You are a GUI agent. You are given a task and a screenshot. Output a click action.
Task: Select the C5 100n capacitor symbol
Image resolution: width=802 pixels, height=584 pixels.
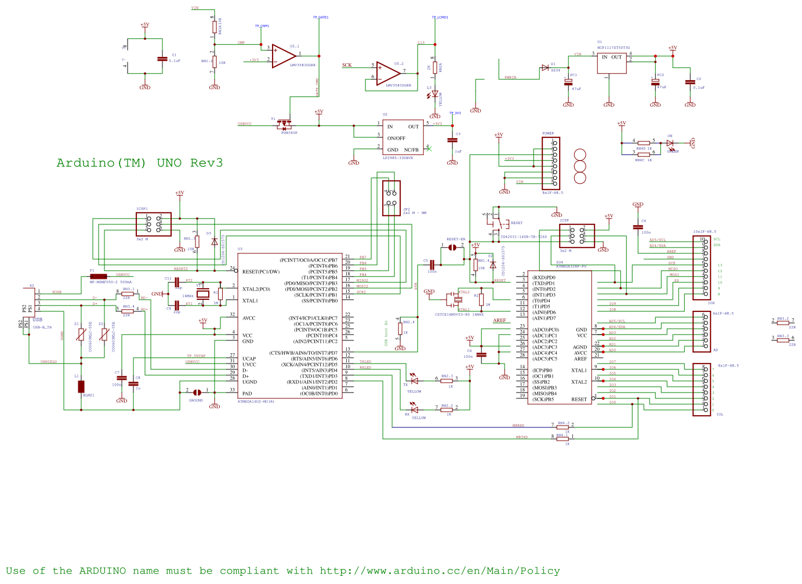click(432, 265)
